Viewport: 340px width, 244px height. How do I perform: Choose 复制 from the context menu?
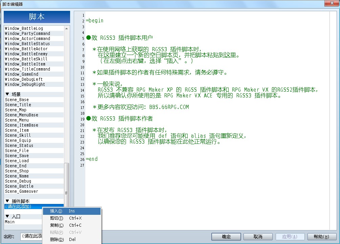pyautogui.click(x=72, y=225)
